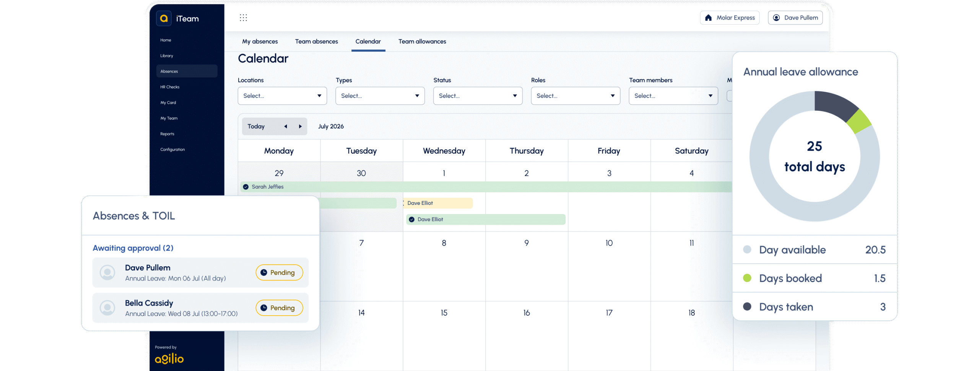Open the apps grid menu icon
Screen dimensions: 979x371
pos(243,18)
